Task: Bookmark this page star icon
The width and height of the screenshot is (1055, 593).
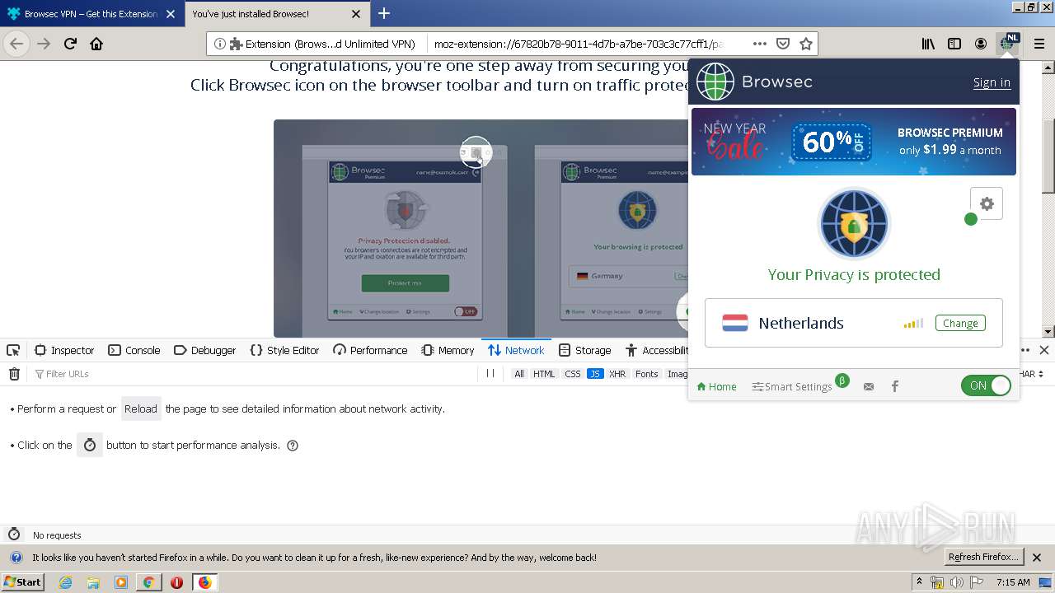Action: (806, 44)
